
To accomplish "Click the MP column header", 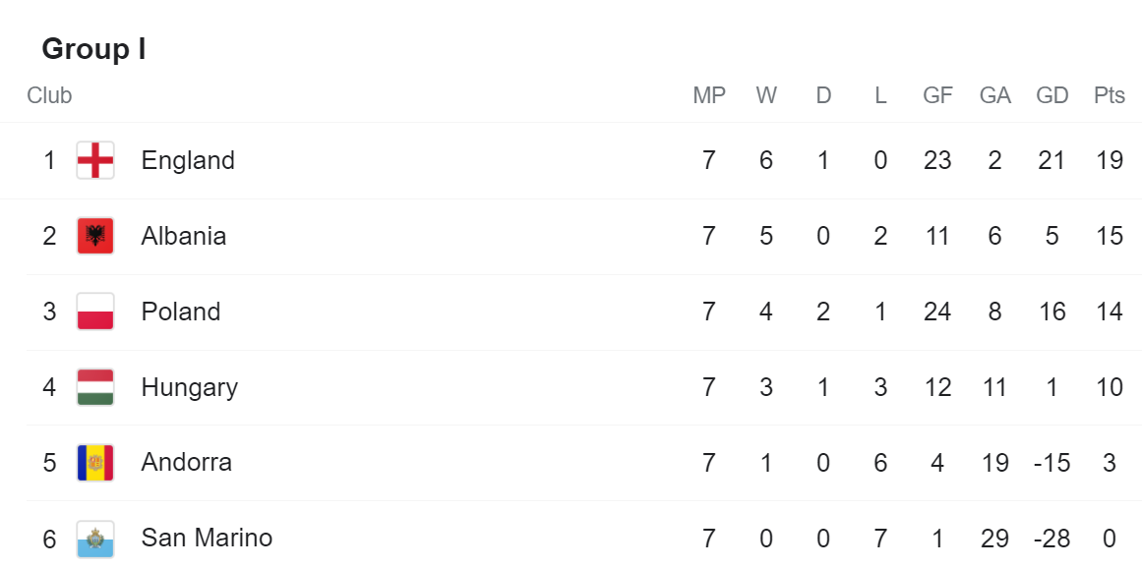I will pyautogui.click(x=709, y=95).
